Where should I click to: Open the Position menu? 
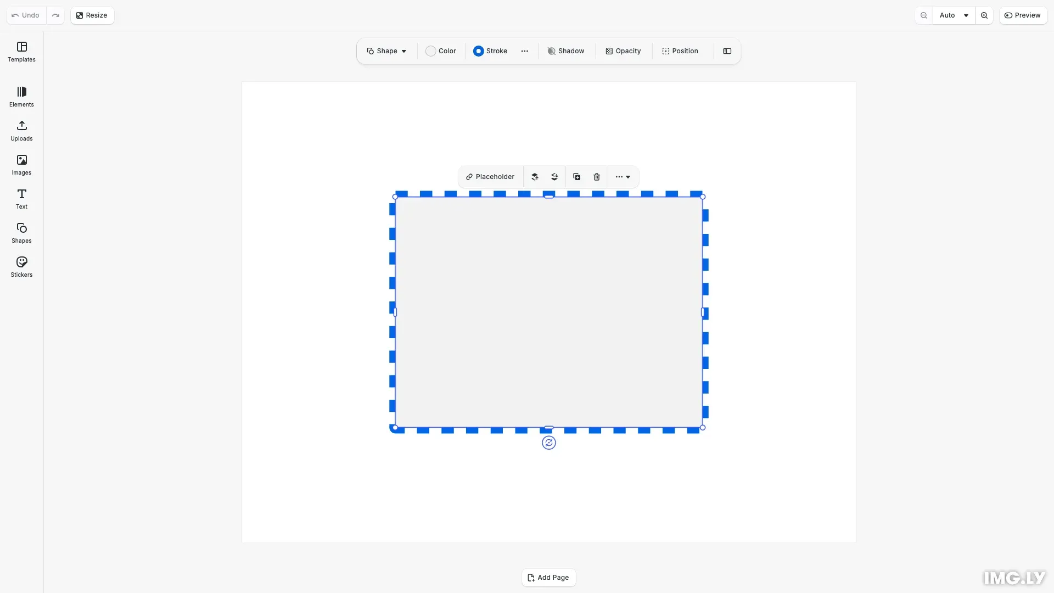[x=680, y=51]
